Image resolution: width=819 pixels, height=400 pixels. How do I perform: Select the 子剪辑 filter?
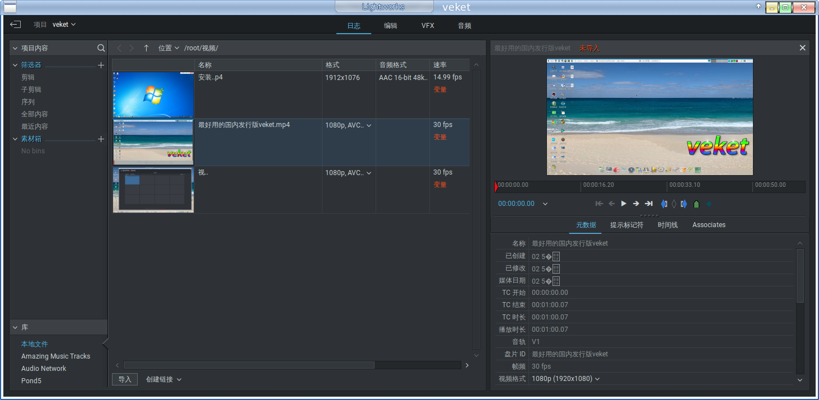click(x=31, y=90)
